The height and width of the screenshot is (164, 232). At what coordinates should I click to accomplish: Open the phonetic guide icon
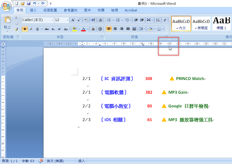(x=93, y=20)
